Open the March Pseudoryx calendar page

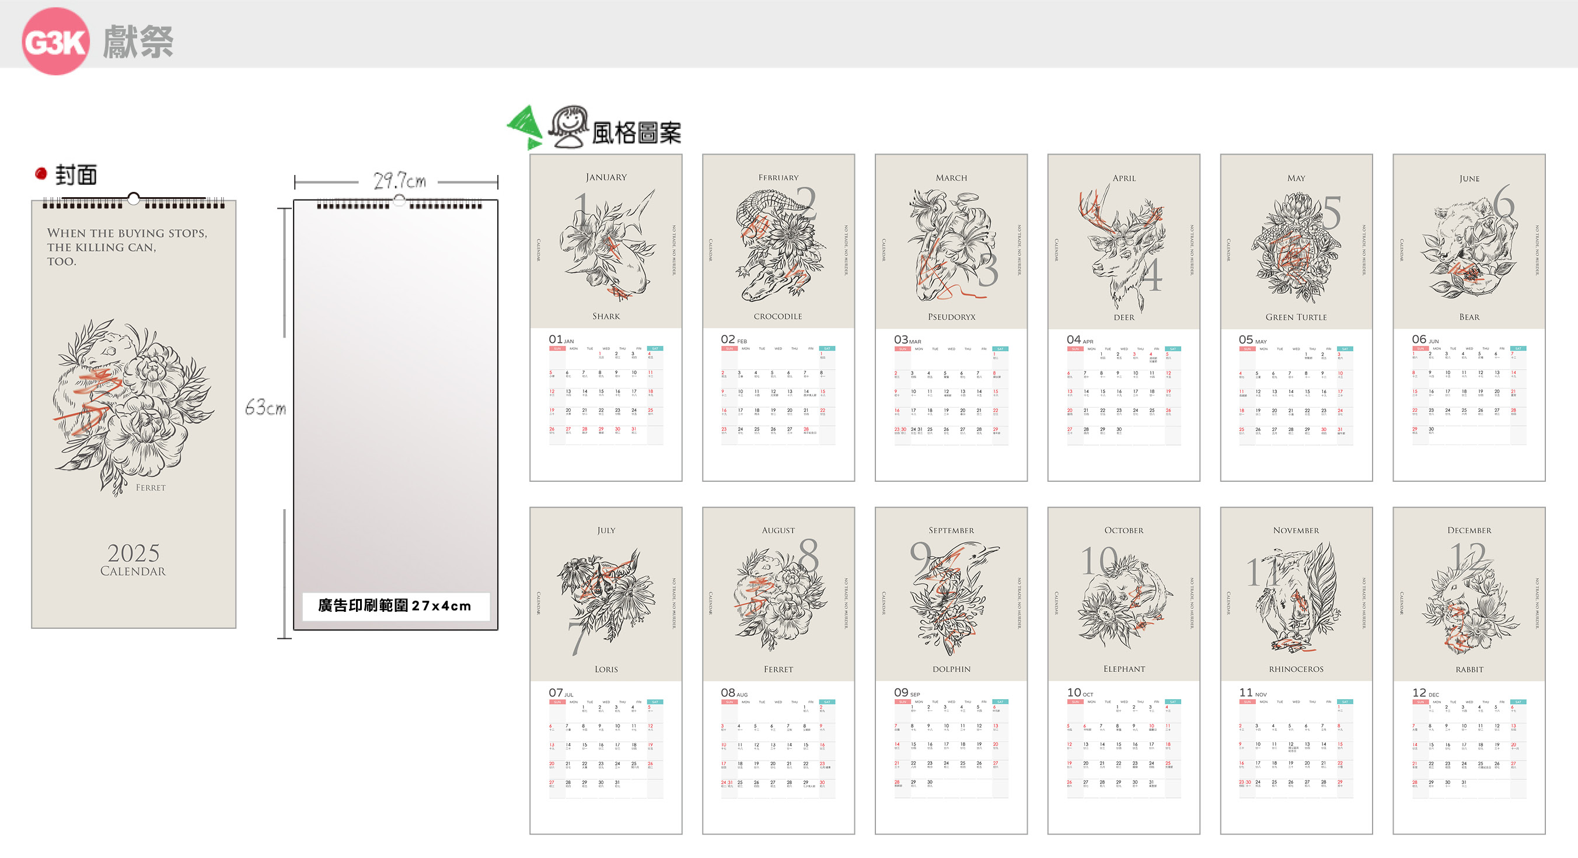pos(951,317)
